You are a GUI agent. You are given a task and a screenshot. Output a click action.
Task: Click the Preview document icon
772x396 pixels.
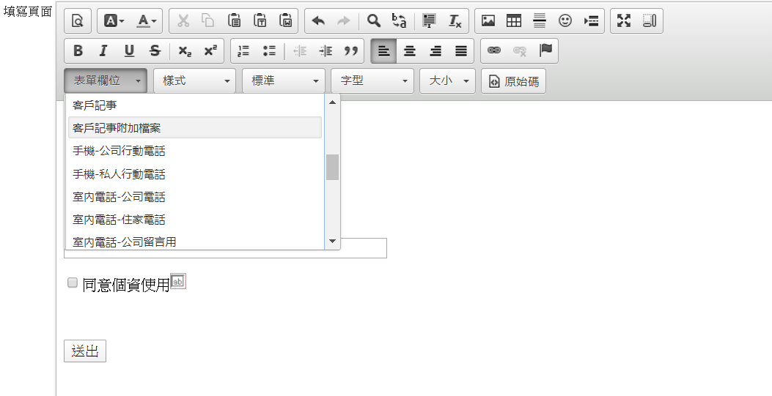(x=78, y=20)
